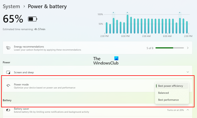Viewport: 197px width, 118px height.
Task: Click the Estimated time remaining text
Action: (x=24, y=29)
